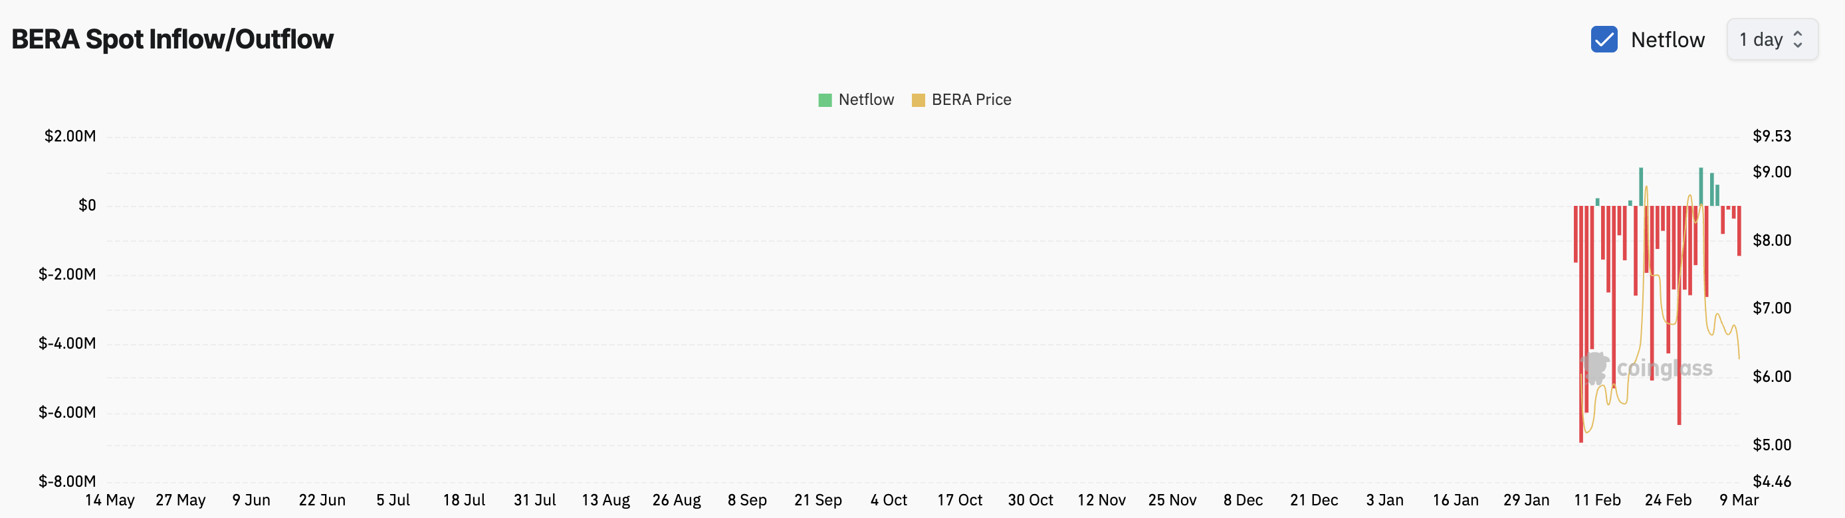The width and height of the screenshot is (1845, 518).
Task: Click the Netflow label beside the checkbox
Action: 1668,39
